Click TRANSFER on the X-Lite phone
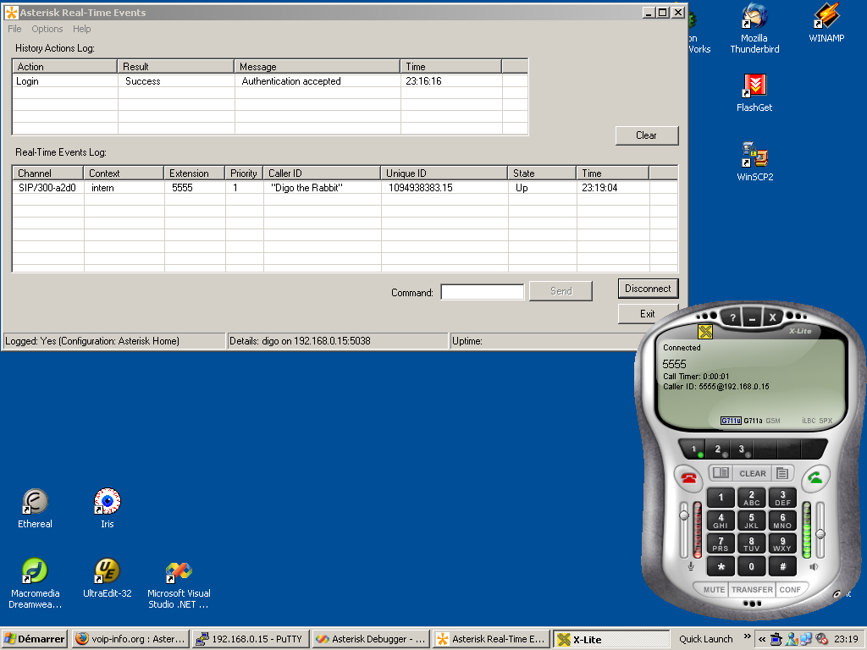 pos(752,590)
